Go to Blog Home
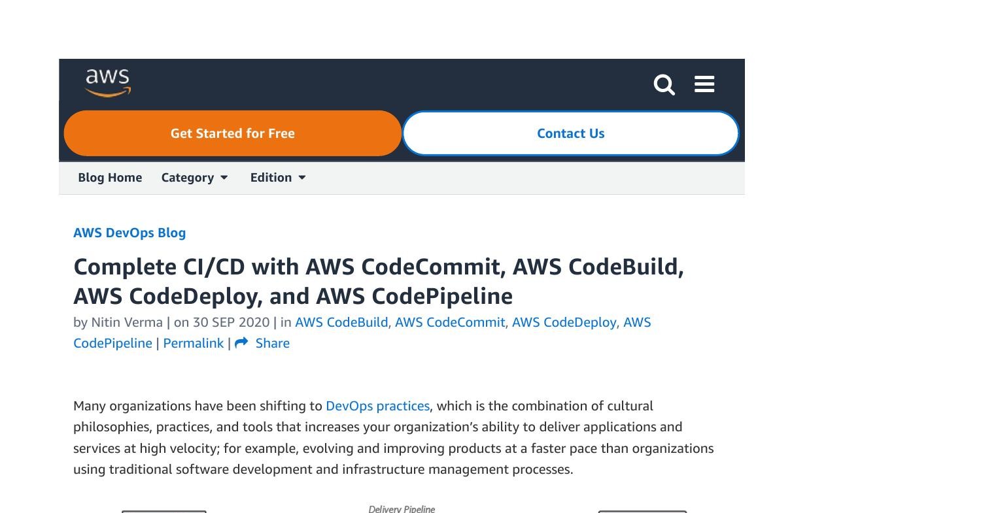The height and width of the screenshot is (513, 981). (x=110, y=178)
